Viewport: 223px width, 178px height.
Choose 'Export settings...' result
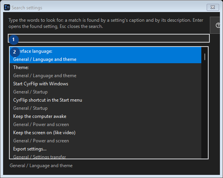point(105,152)
